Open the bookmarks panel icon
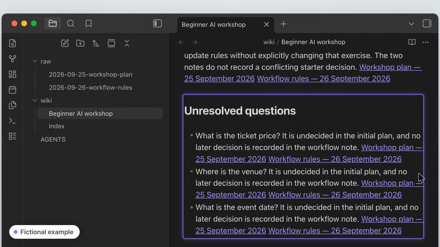The height and width of the screenshot is (247, 440). 88,23
